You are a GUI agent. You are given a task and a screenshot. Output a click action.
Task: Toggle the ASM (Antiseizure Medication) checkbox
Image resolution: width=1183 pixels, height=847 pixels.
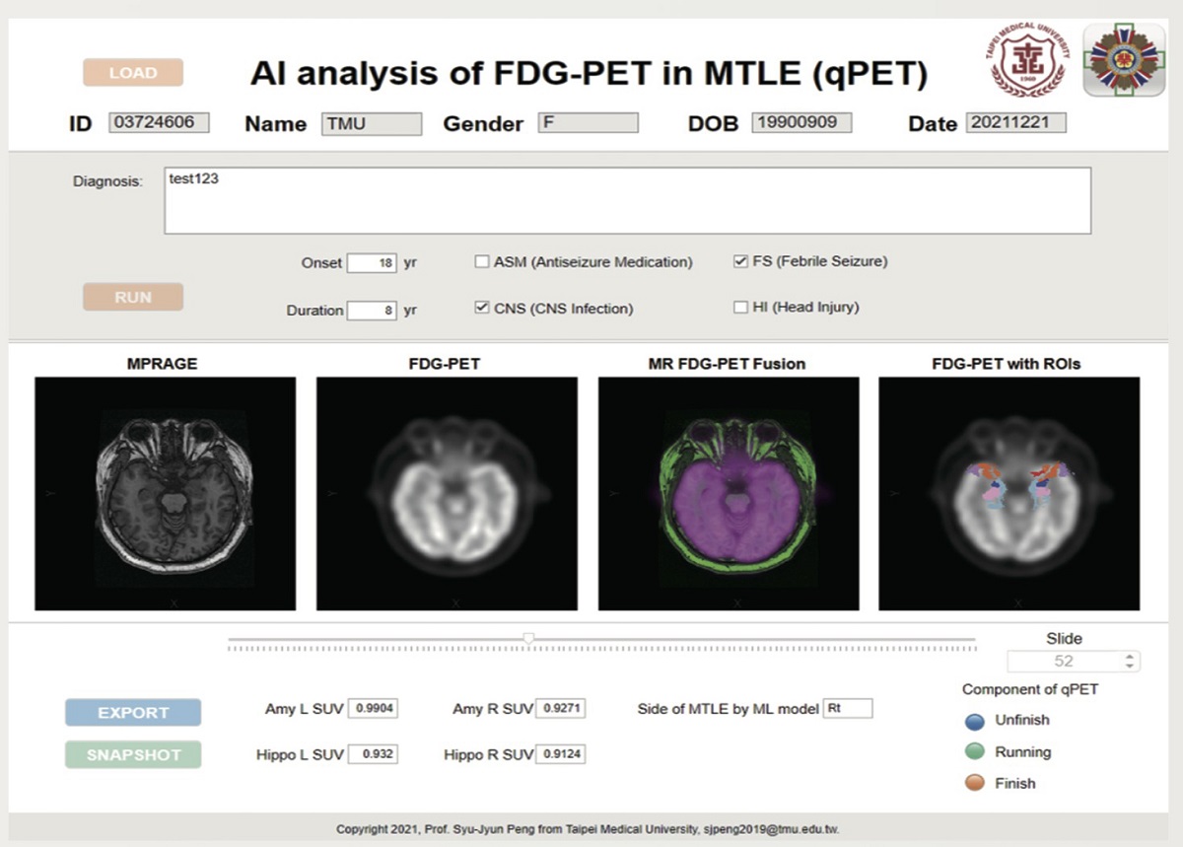click(x=482, y=262)
